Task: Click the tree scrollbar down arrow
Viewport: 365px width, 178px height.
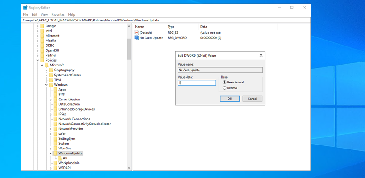Action: click(x=129, y=168)
